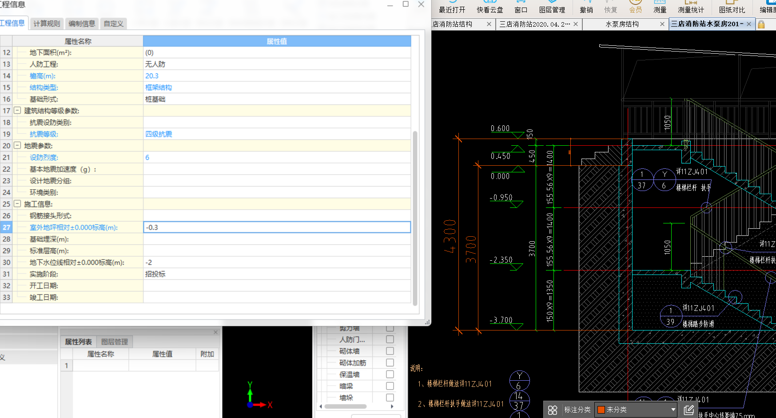Click the 檐高 value 20.3
Image resolution: width=776 pixels, height=418 pixels.
[152, 76]
